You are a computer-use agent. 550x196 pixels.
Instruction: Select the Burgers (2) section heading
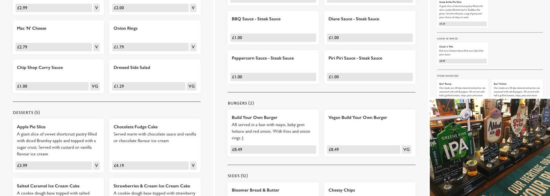(x=241, y=103)
